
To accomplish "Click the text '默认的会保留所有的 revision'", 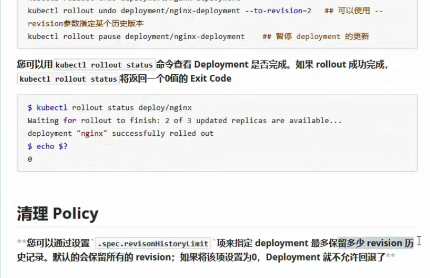I will pos(112,257).
